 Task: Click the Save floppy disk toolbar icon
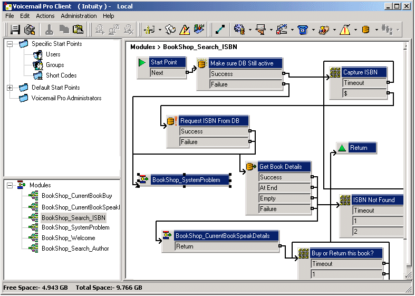[x=15, y=30]
